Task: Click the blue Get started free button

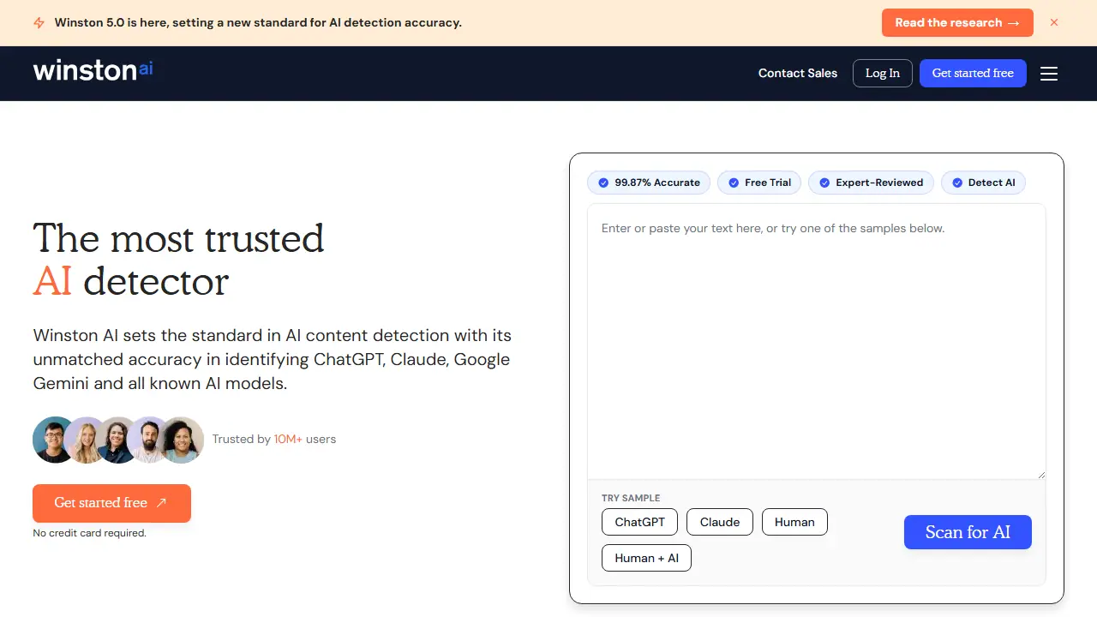Action: (x=973, y=74)
